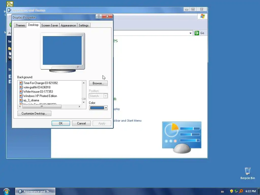
Task: Click the green Go arrow button
Action: [x=197, y=33]
